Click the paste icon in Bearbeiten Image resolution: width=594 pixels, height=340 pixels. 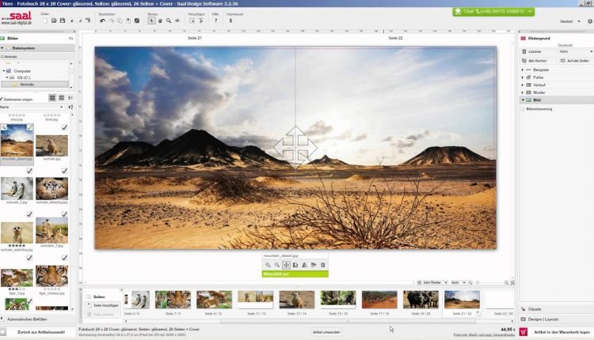[128, 21]
